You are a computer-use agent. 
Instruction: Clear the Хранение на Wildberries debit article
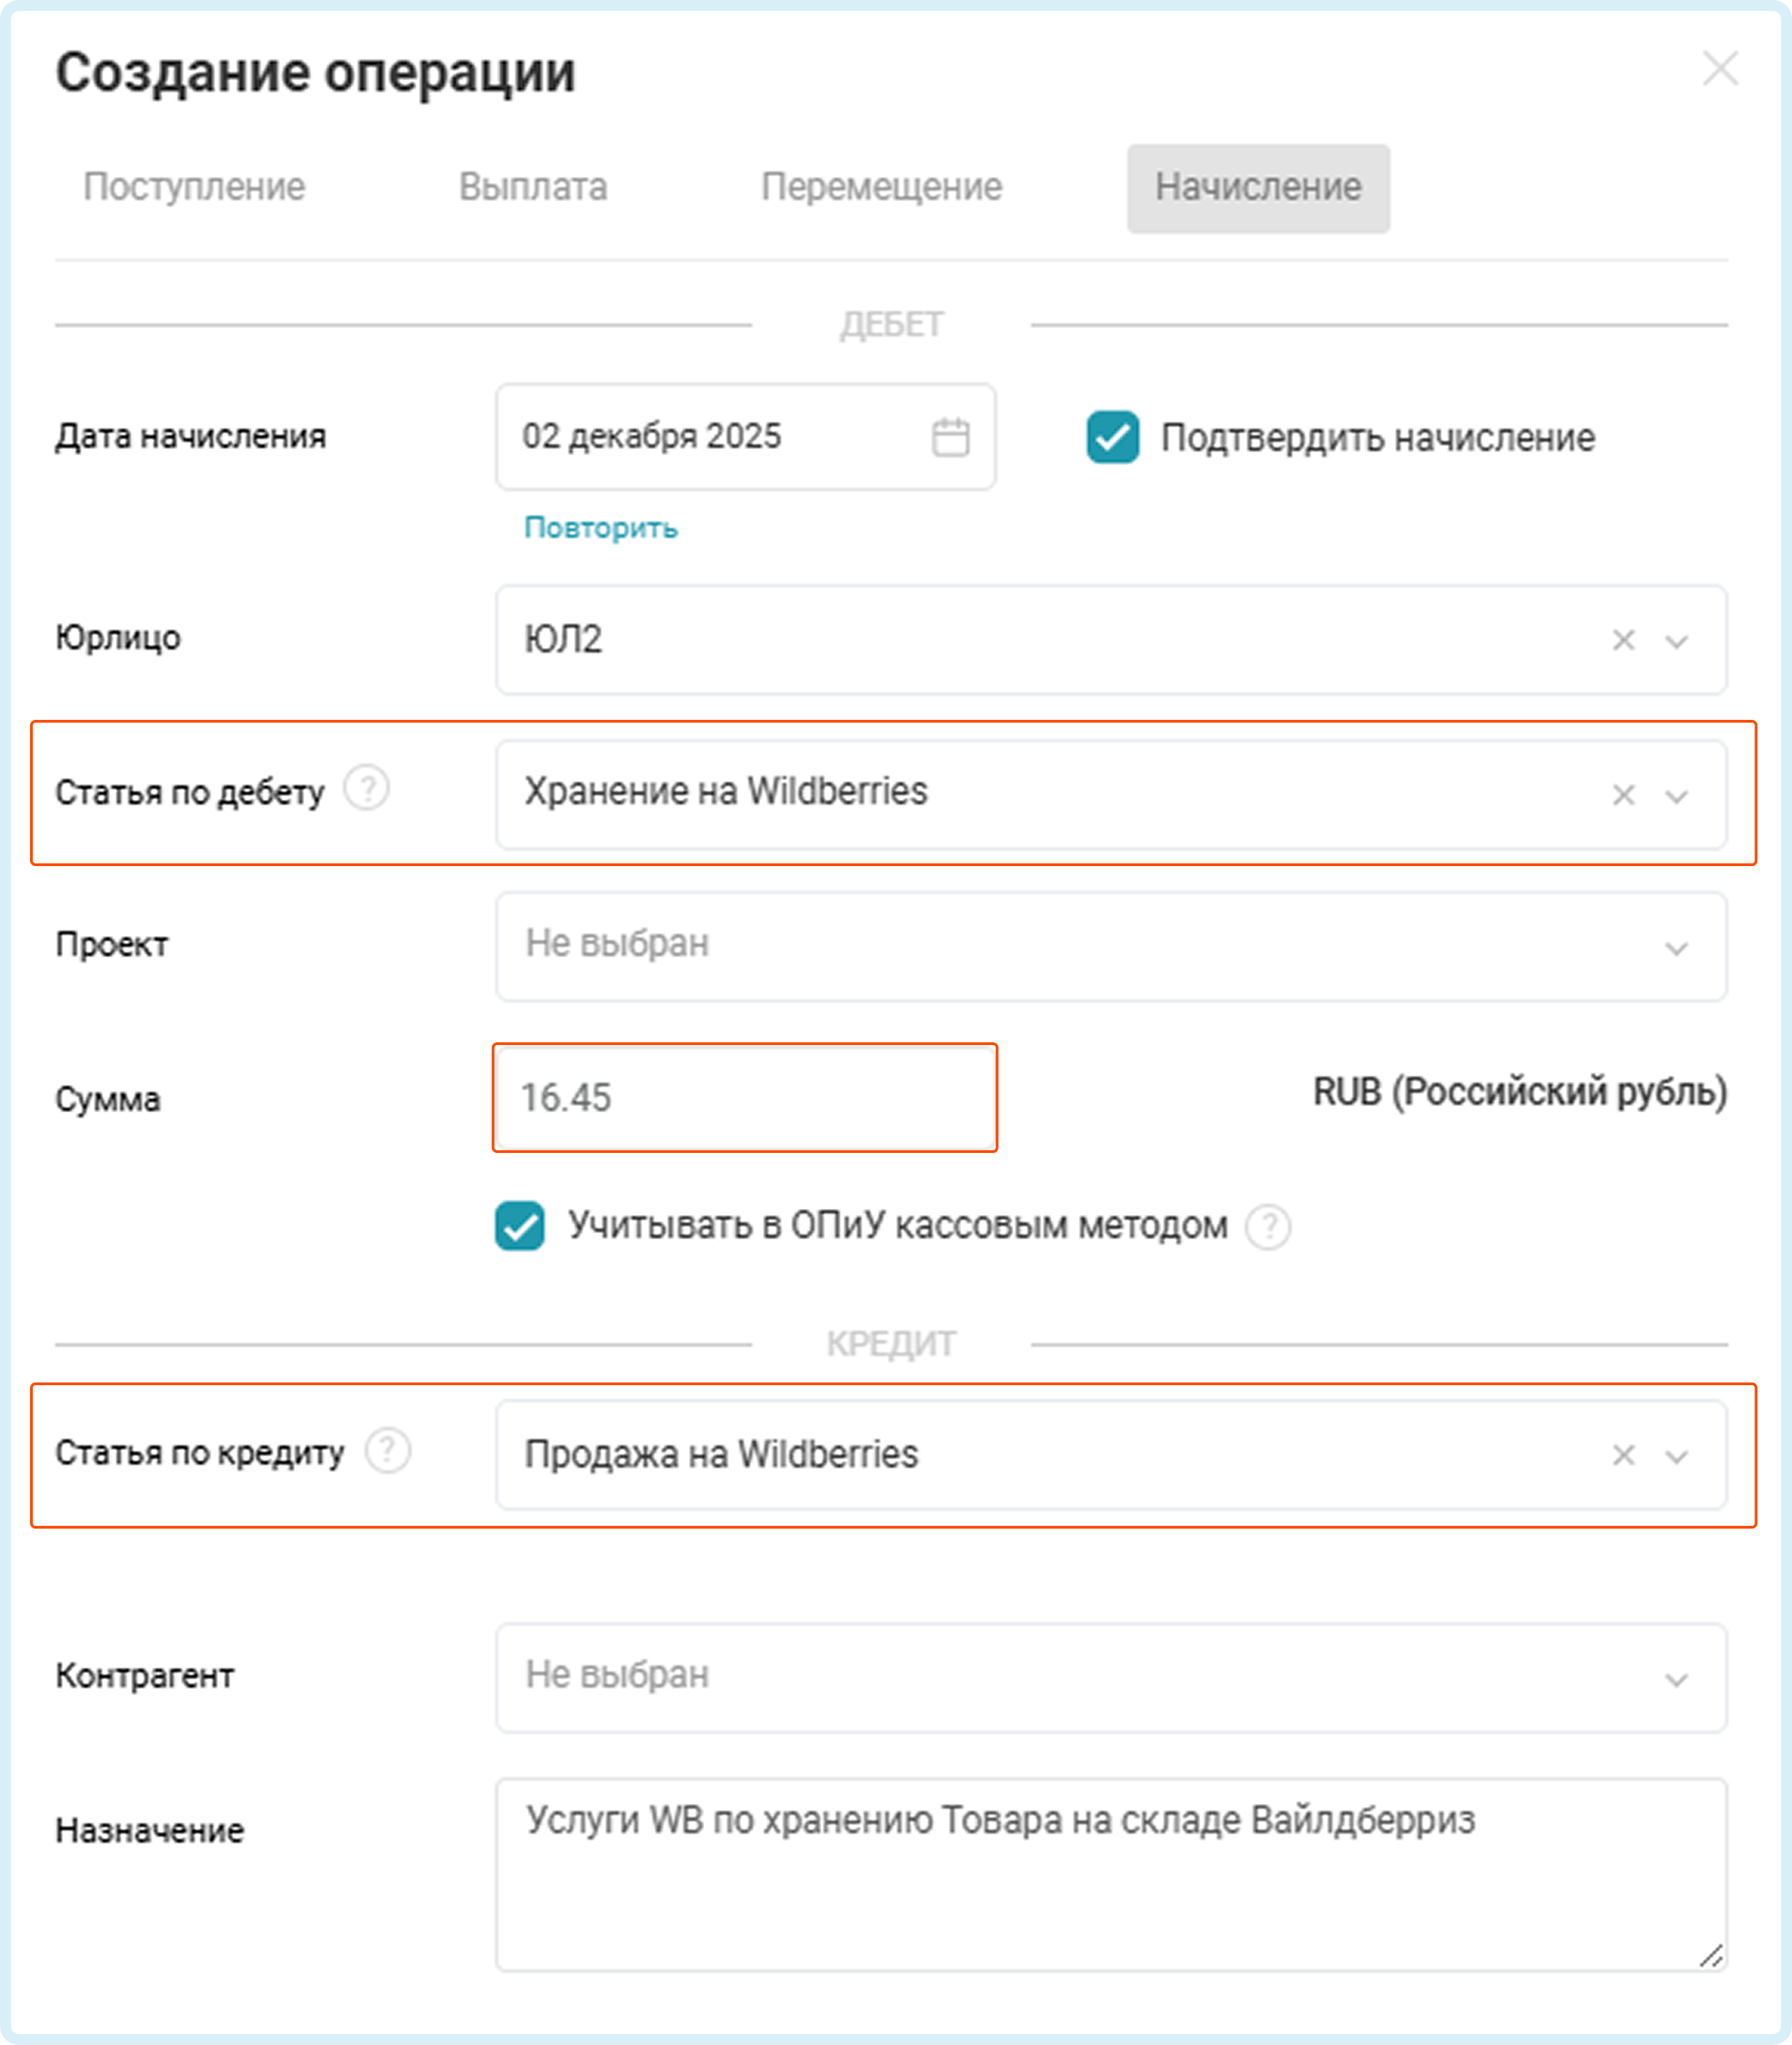click(1623, 795)
